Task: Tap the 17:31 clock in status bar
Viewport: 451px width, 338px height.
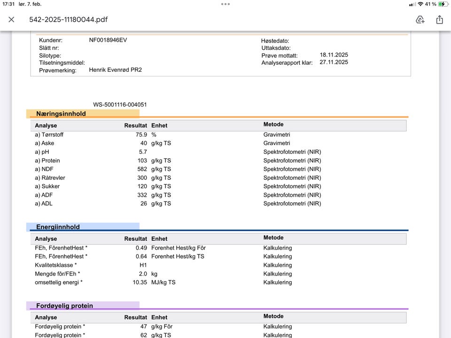Action: 8,4
